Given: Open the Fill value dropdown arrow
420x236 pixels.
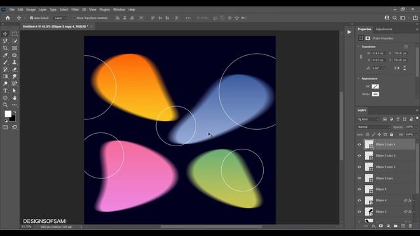Looking at the screenshot, I should point(416,134).
